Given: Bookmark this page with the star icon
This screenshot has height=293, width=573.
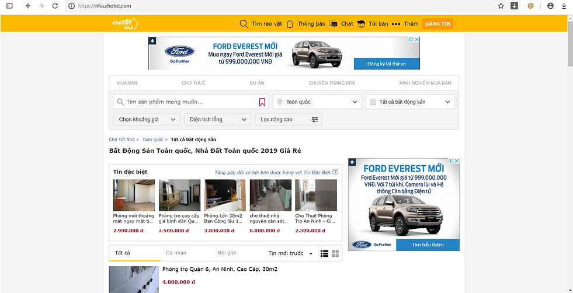Looking at the screenshot, I should tap(501, 6).
